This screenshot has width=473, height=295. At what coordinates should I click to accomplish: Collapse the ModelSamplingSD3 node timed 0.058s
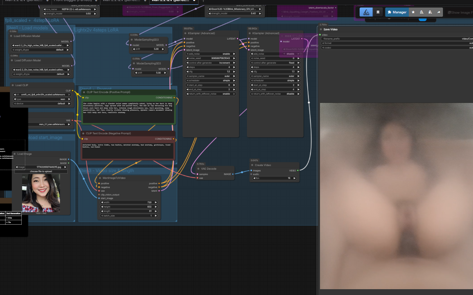click(x=134, y=64)
